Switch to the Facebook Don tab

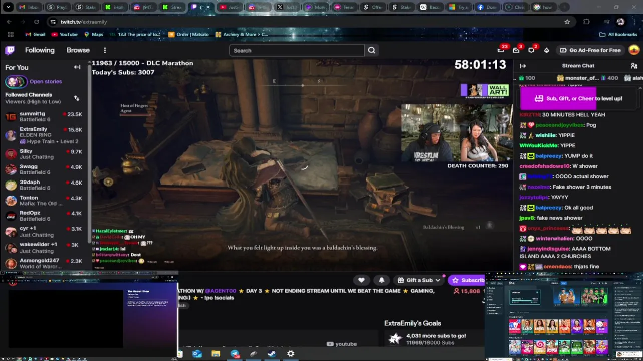(x=487, y=7)
